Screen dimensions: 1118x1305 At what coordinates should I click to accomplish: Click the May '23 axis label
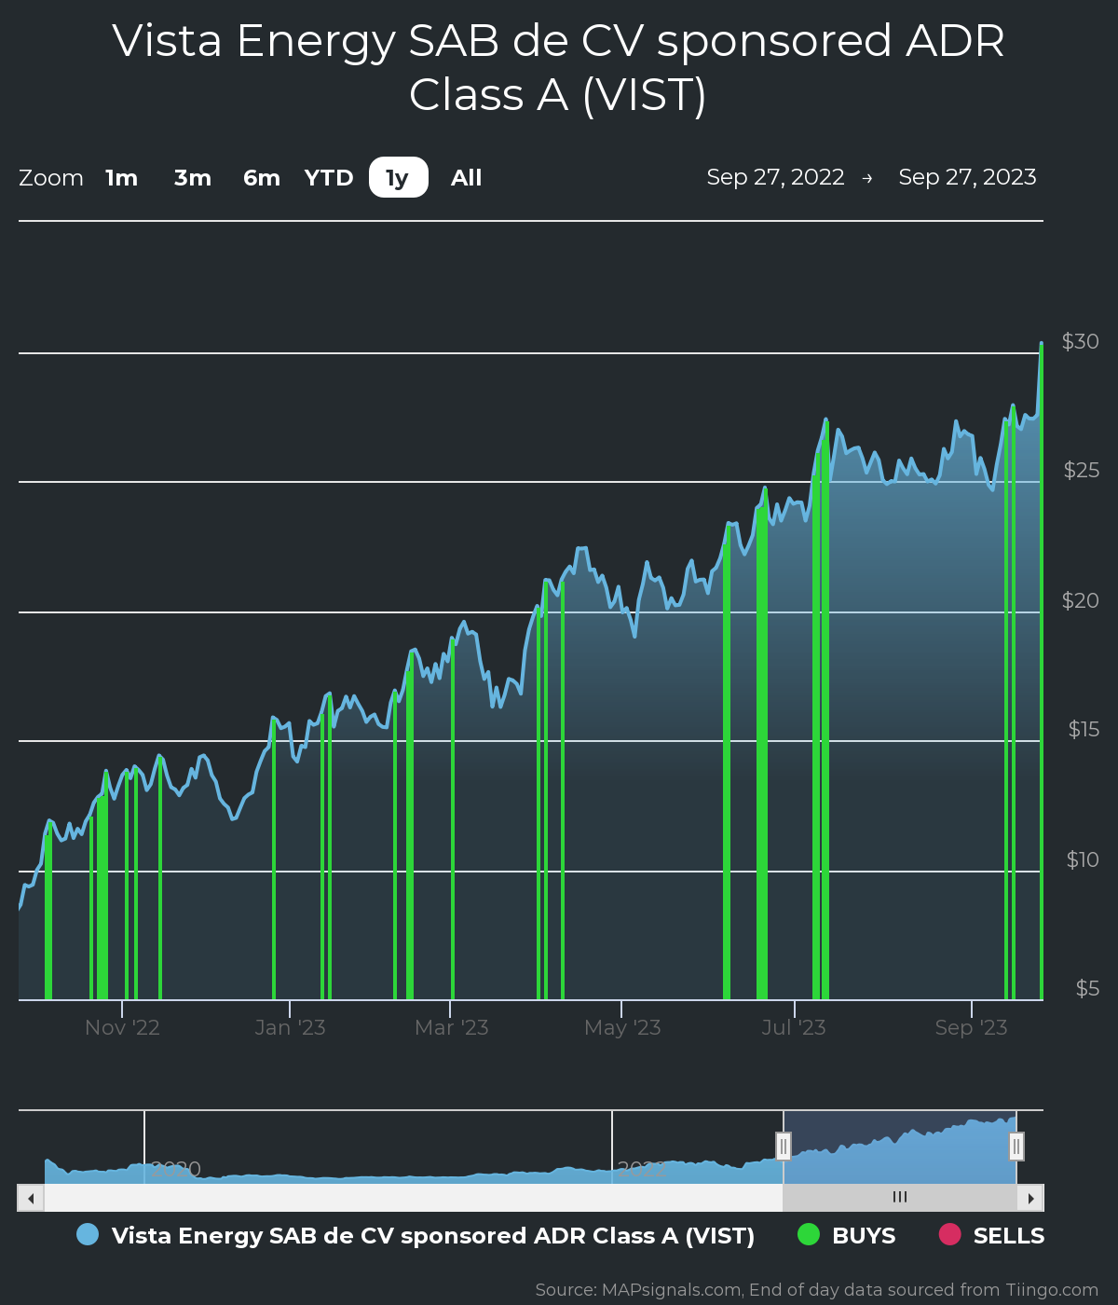pos(622,1027)
